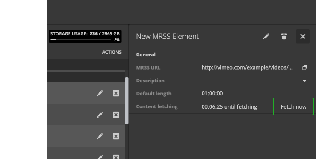Screen dimensions: 316x159
Task: Select the '00:06:25 until fetching' text
Action: pos(229,107)
